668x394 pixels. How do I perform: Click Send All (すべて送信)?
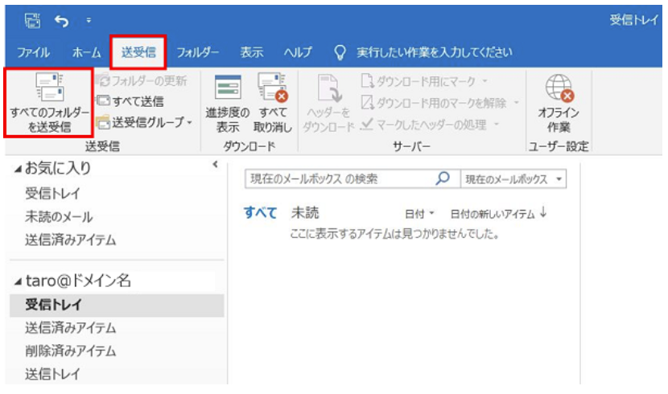(x=130, y=101)
